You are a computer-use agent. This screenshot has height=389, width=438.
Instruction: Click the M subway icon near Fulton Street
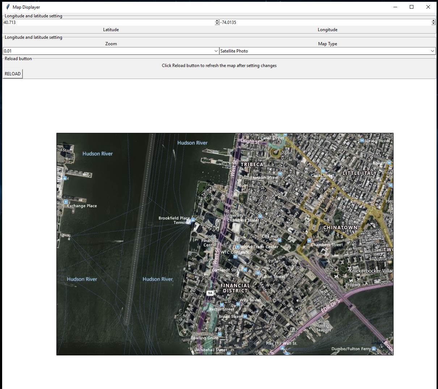(x=258, y=273)
